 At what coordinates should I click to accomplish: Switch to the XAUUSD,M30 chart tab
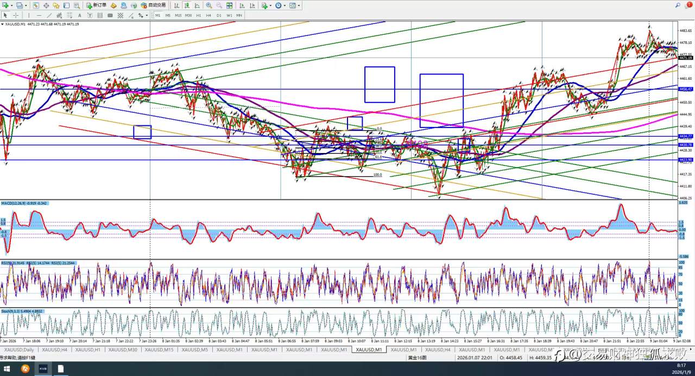click(x=122, y=350)
